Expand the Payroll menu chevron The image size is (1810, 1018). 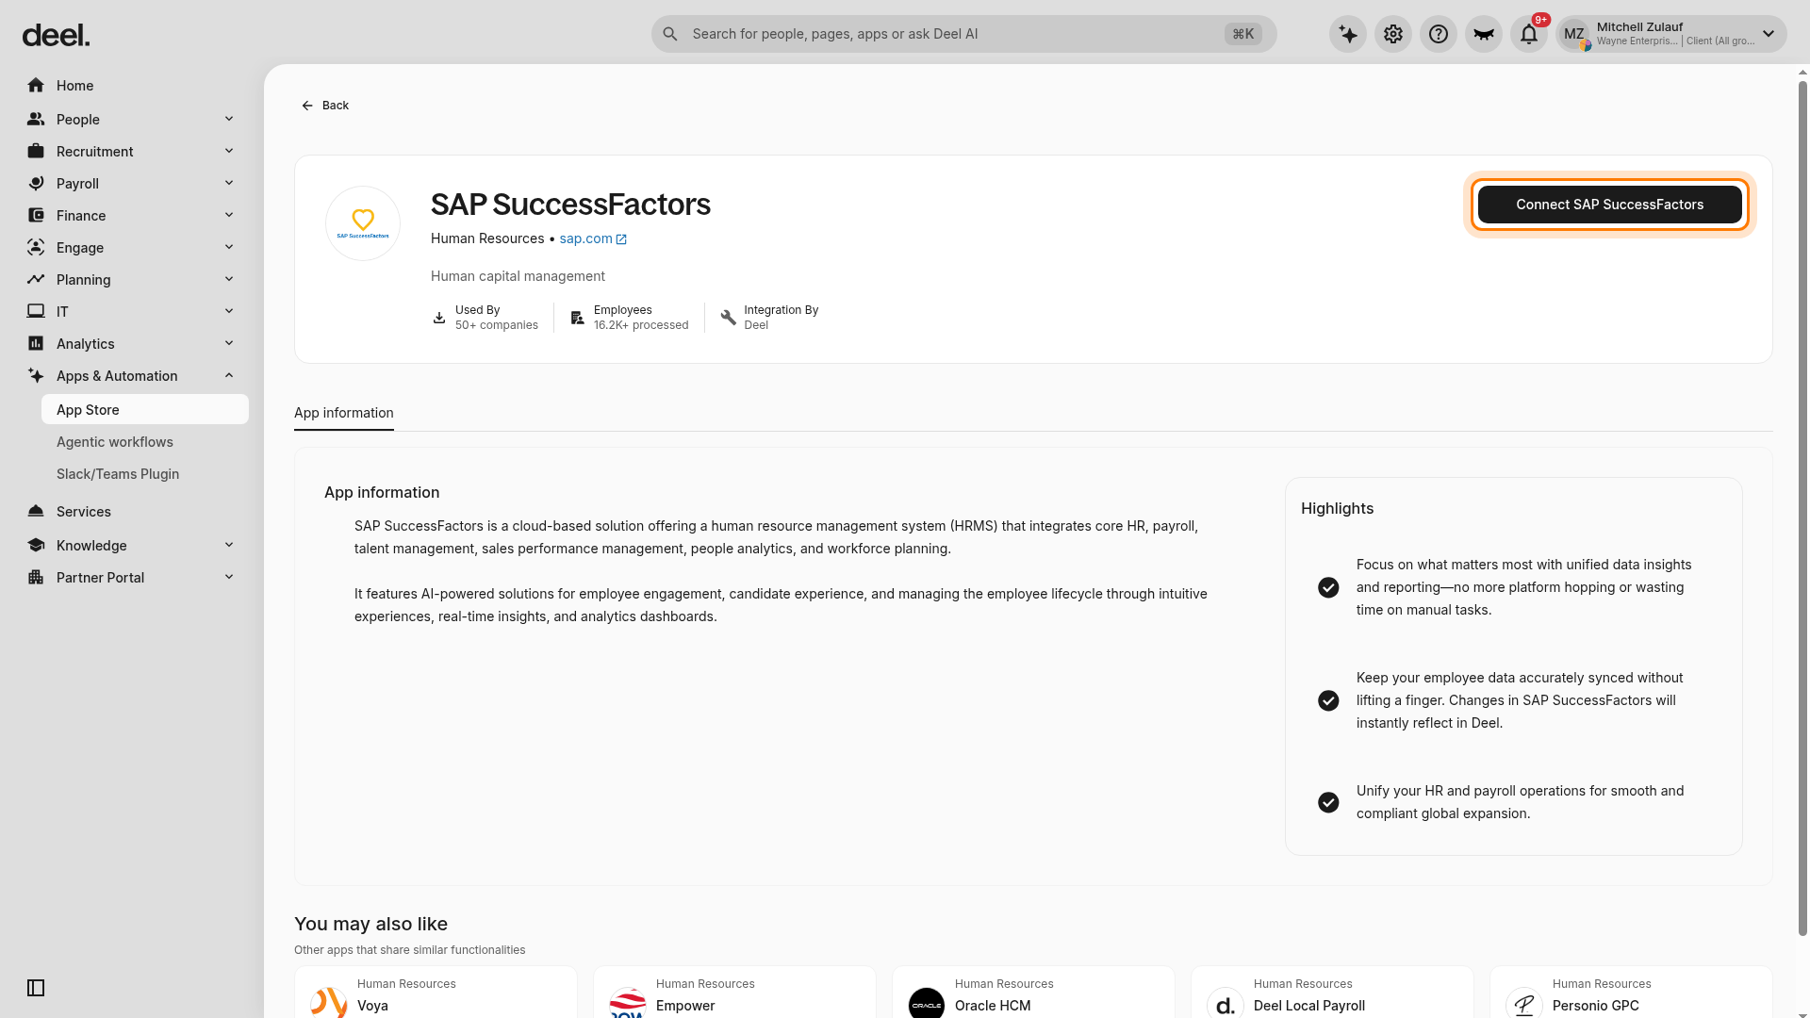[x=229, y=183]
